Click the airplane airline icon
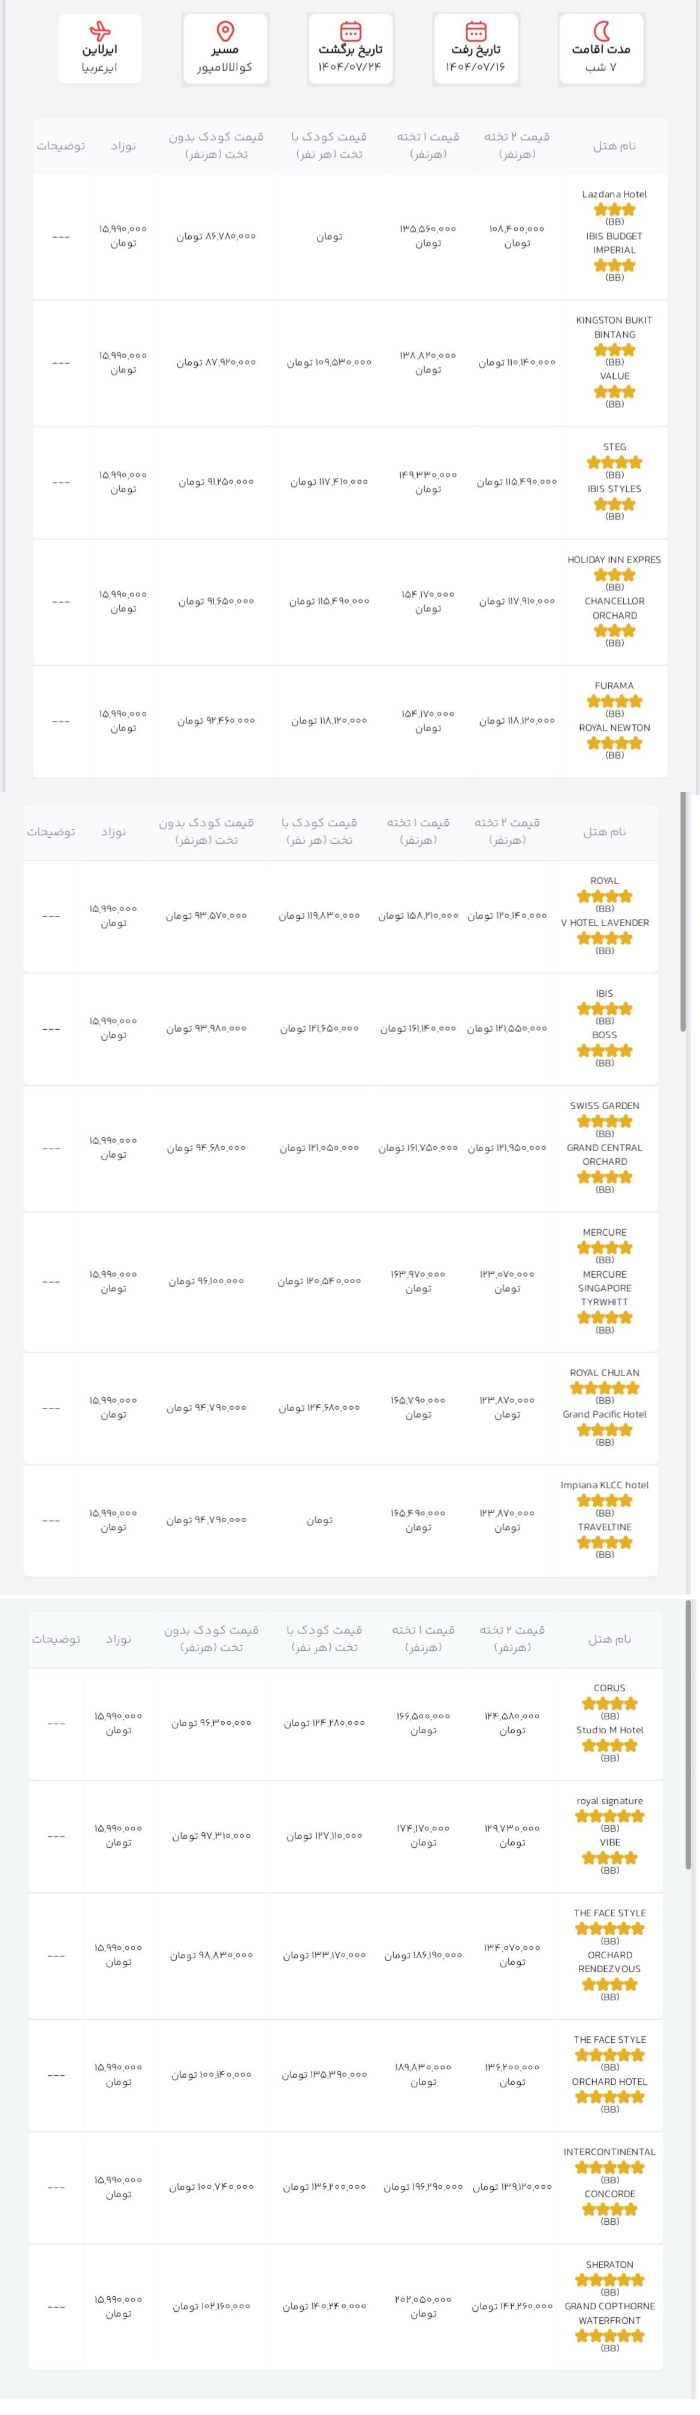700x2415 pixels. [99, 31]
